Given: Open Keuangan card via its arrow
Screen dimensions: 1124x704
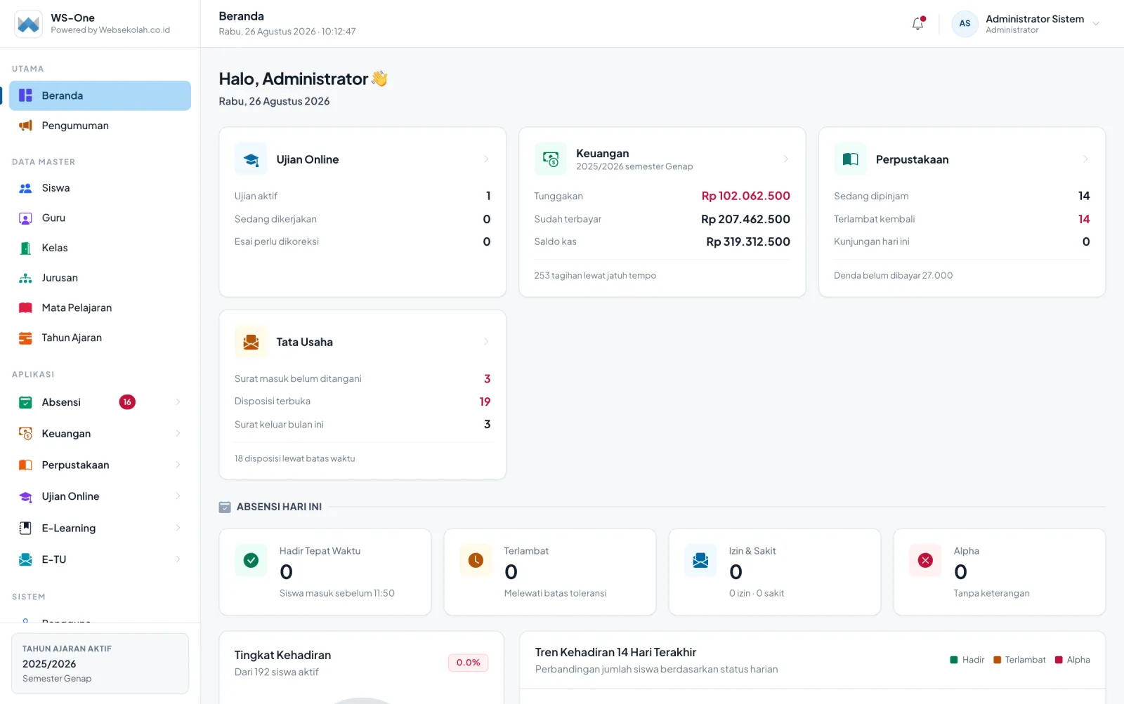Looking at the screenshot, I should click(785, 159).
